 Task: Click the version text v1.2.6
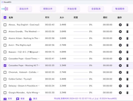(x=95, y=99)
